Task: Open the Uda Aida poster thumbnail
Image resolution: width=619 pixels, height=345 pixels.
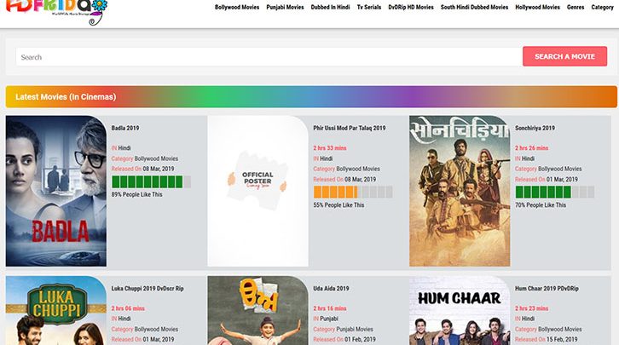Action: pos(257,310)
